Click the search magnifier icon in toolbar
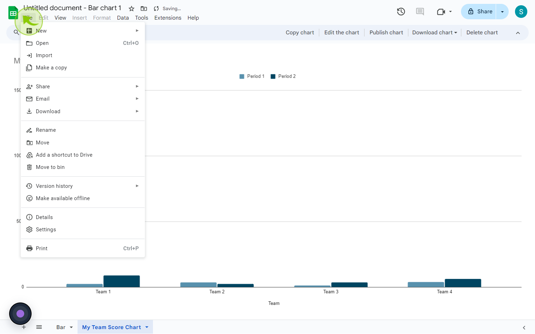Viewport: 535px width, 334px height. 16,33
